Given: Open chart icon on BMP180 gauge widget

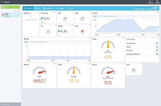Looking at the screenshot, I should (54, 64).
